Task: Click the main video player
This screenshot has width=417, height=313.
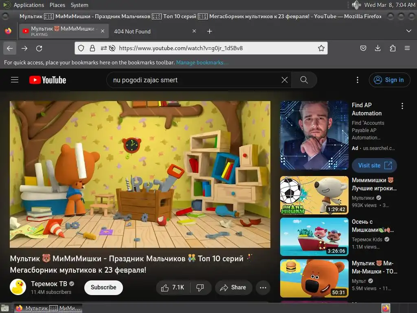Action: [x=140, y=174]
